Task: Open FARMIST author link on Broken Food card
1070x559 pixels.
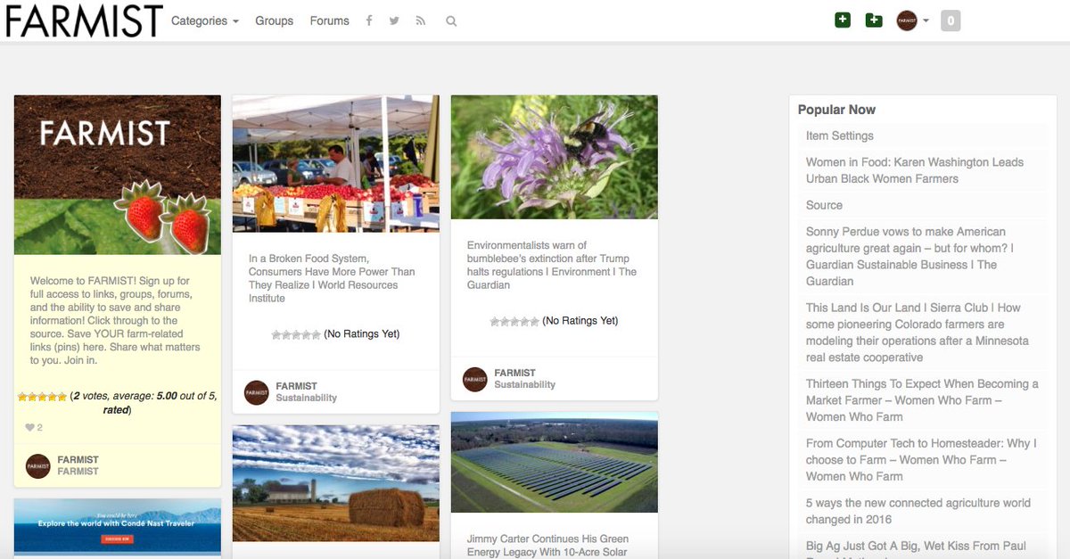Action: coord(296,386)
